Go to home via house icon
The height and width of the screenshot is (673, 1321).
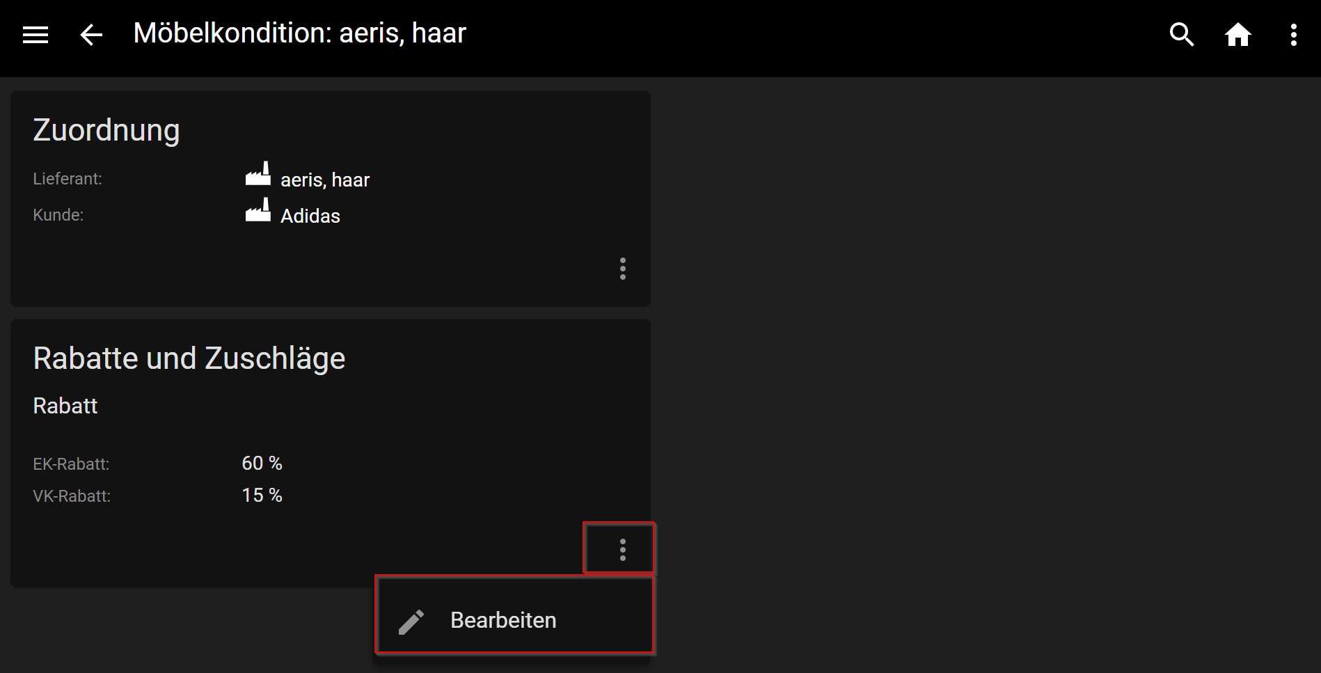tap(1237, 34)
